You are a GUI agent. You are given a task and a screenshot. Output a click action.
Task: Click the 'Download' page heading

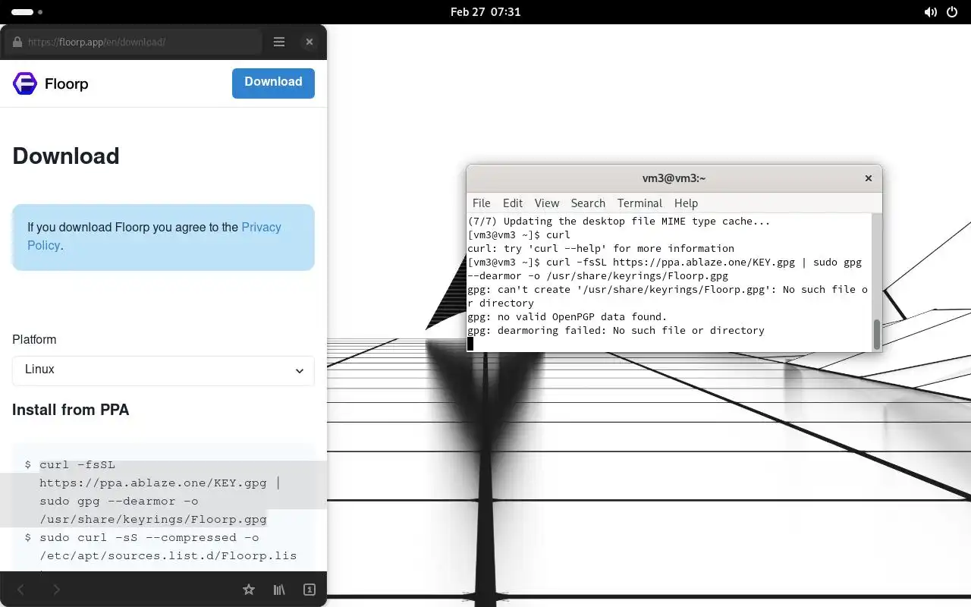pyautogui.click(x=66, y=156)
